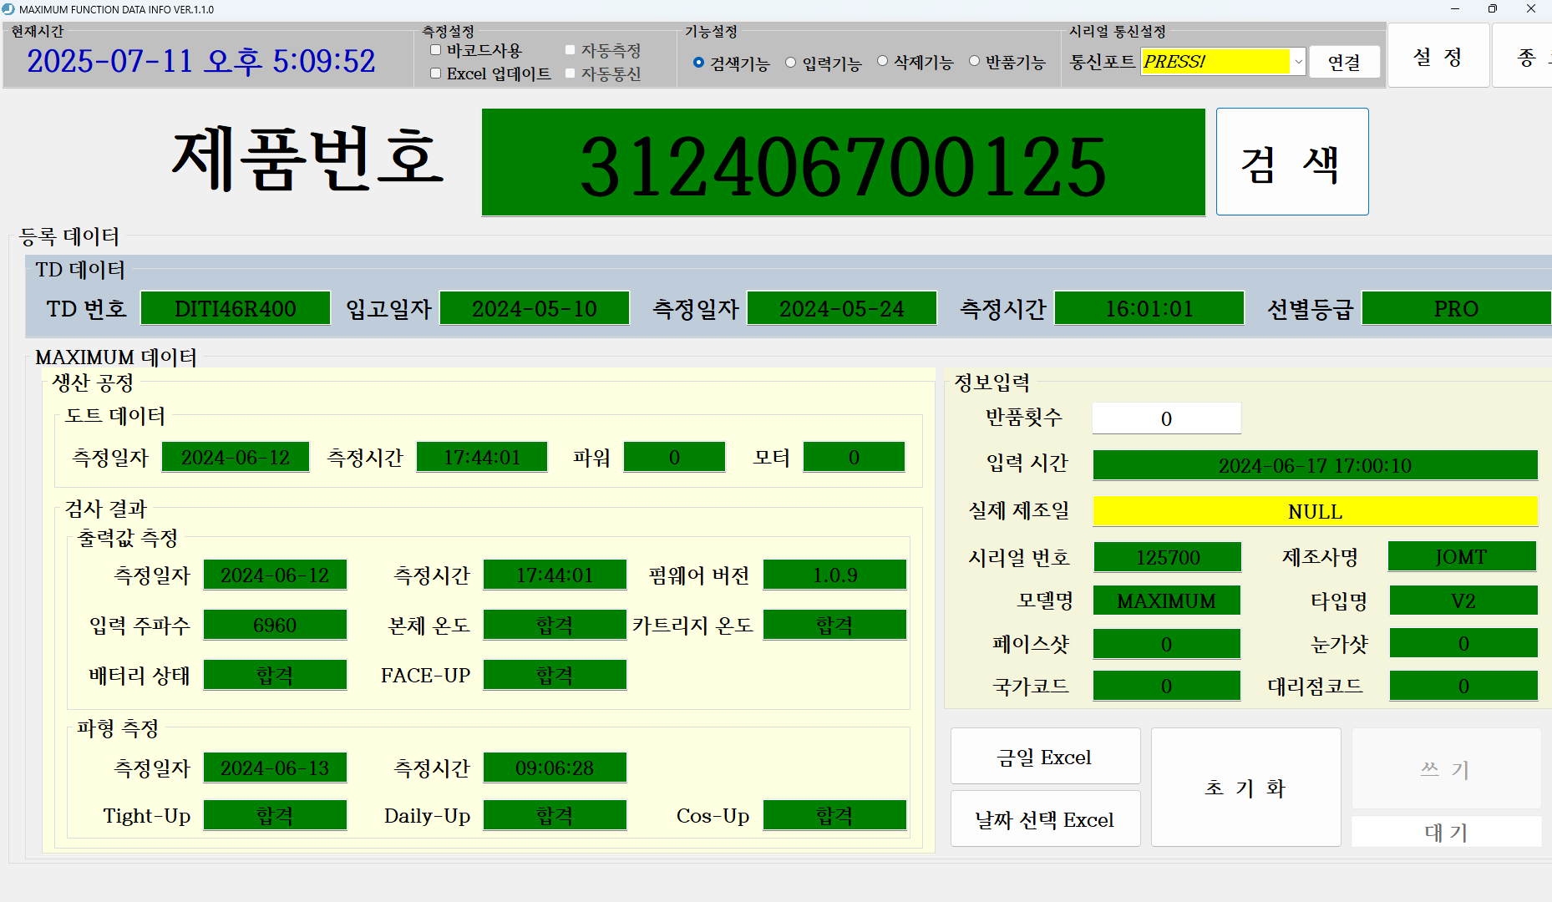This screenshot has height=902, width=1552.
Task: Click the 초기화 reset button
Action: pos(1245,788)
